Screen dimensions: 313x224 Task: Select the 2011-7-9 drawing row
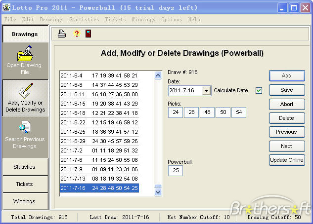pyautogui.click(x=99, y=169)
